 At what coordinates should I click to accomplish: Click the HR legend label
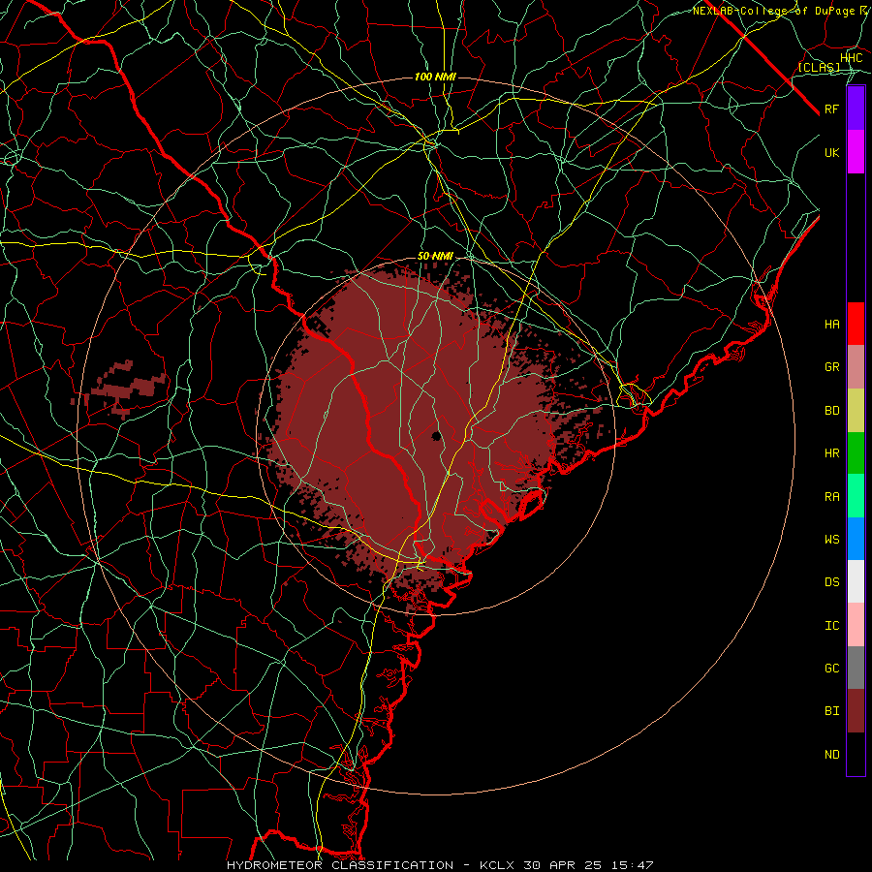click(x=832, y=453)
